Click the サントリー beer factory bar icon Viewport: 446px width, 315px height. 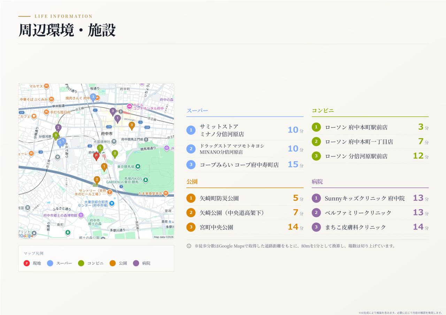point(110,192)
